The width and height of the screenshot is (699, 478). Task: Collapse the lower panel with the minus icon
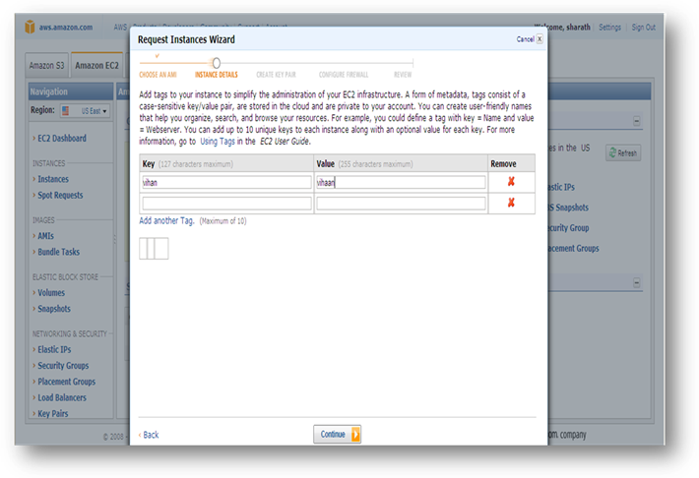[636, 282]
